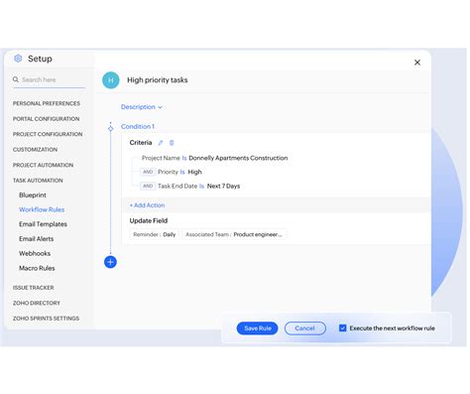Click Cancel button
470x394 pixels.
pos(304,328)
